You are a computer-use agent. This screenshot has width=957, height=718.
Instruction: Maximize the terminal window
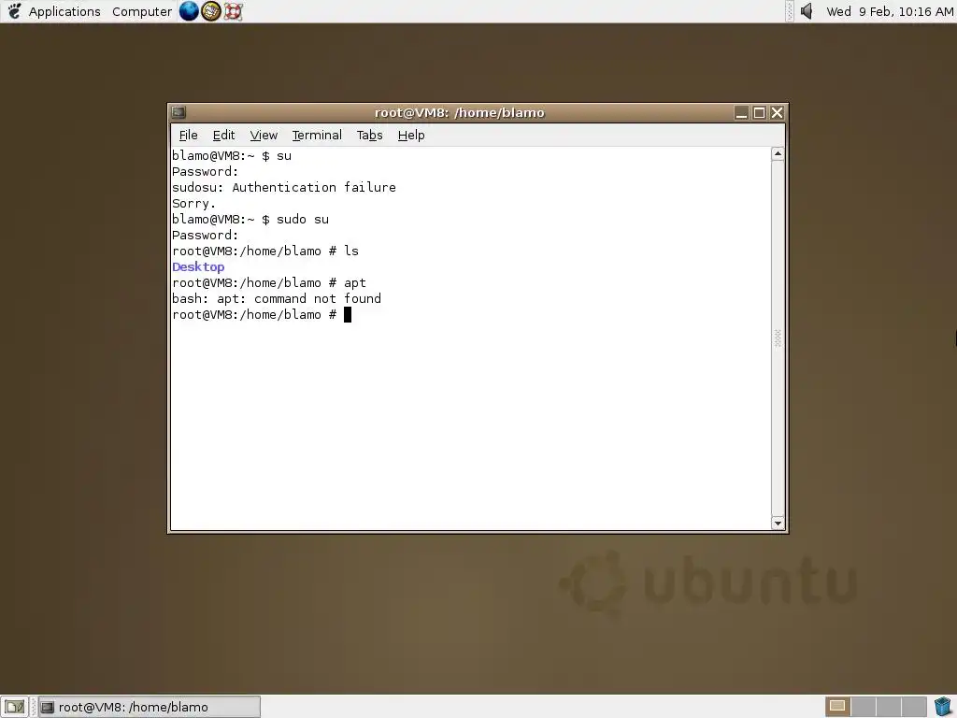point(759,113)
